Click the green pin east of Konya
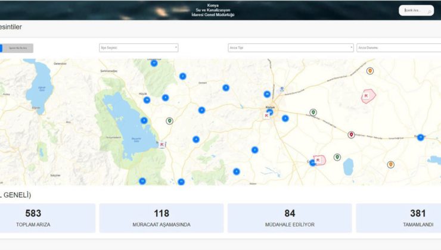Image resolution: width=441 pixels, height=250 pixels. click(x=313, y=112)
